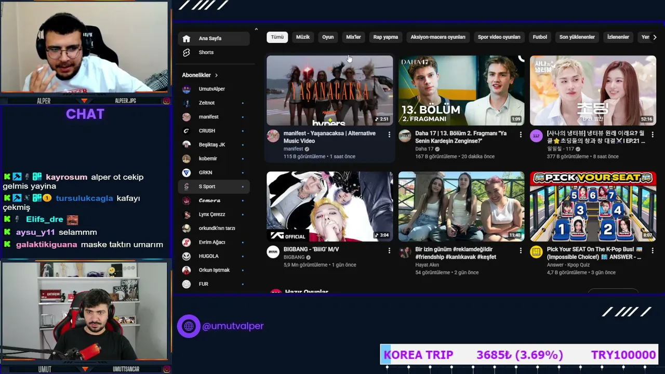The width and height of the screenshot is (665, 374).
Task: Play the Korean 초딩 interview thumbnail
Action: click(x=593, y=90)
